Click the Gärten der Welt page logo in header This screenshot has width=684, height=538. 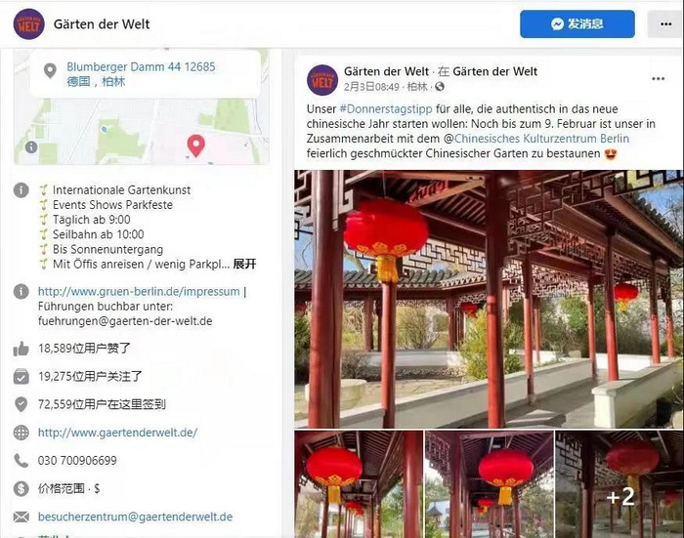tap(28, 24)
